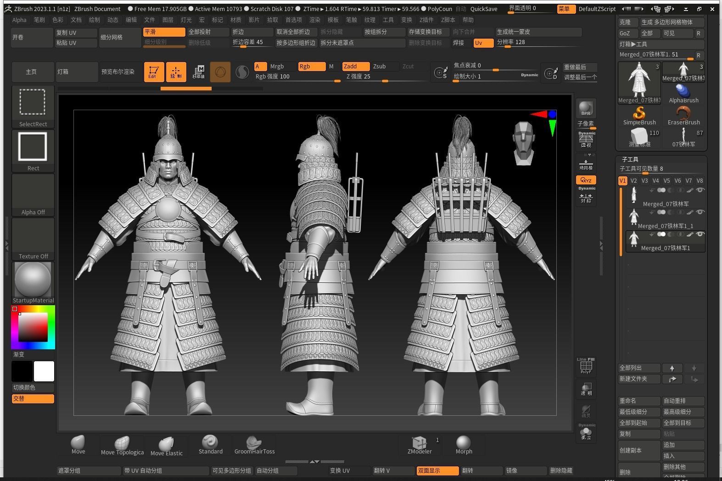This screenshot has height=481, width=722.
Task: Click the 对称 local symmetry icon
Action: 586,196
